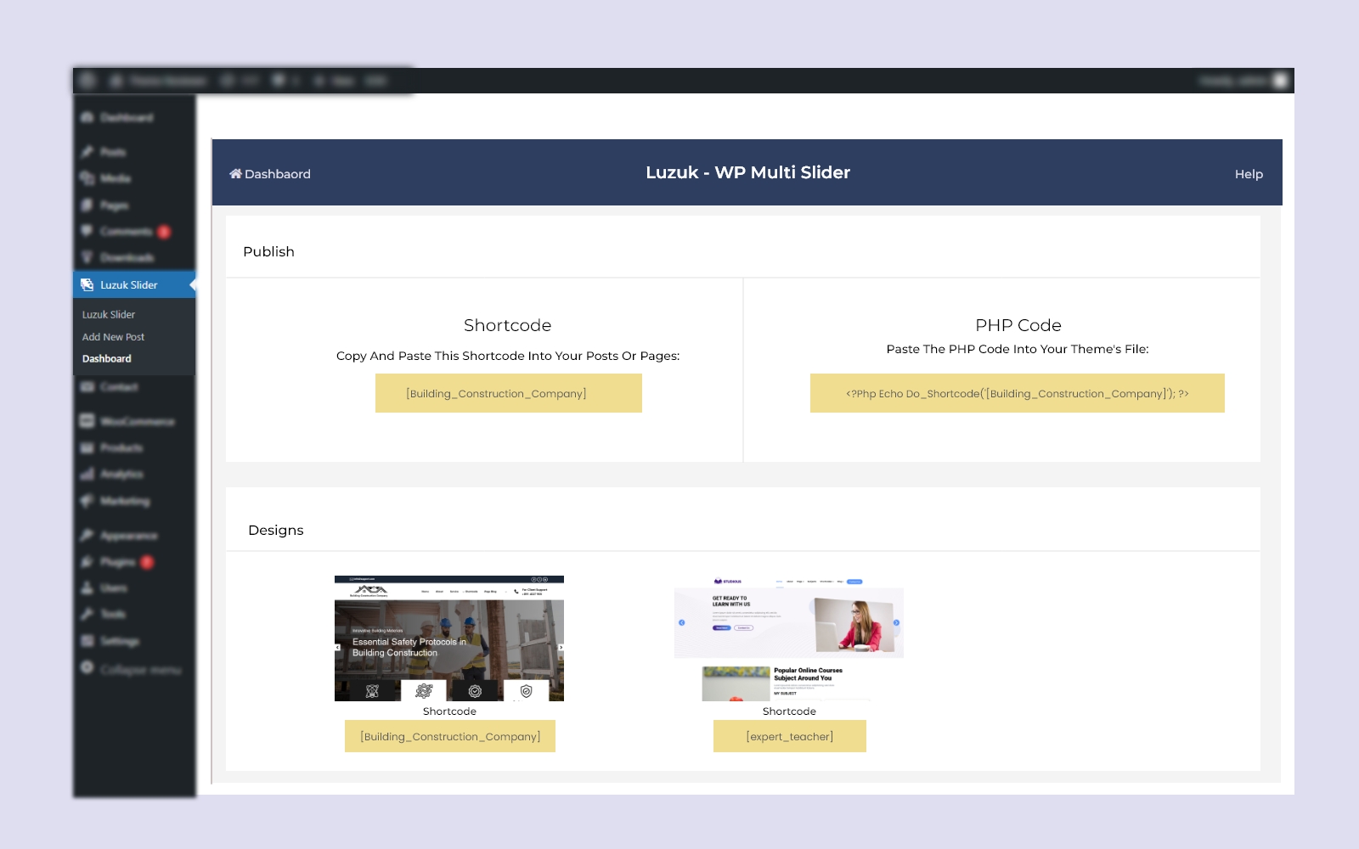This screenshot has height=849, width=1359.
Task: Open the Luzuk Slider submenu entry
Action: pyautogui.click(x=109, y=314)
